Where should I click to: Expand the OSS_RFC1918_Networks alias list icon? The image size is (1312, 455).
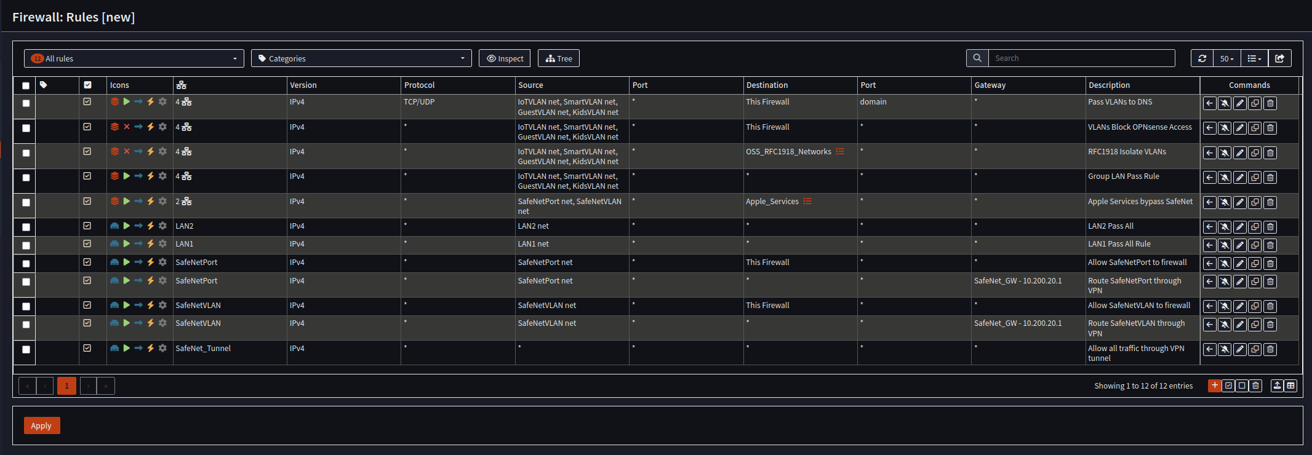pyautogui.click(x=840, y=152)
